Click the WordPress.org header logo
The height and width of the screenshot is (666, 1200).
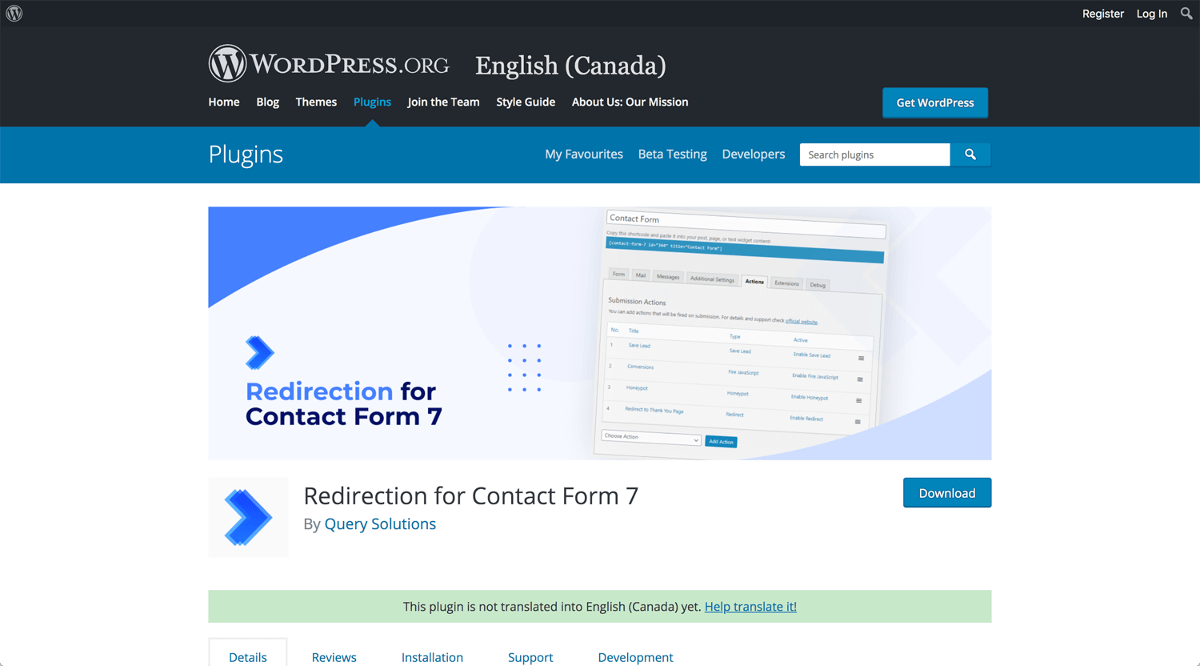(329, 64)
